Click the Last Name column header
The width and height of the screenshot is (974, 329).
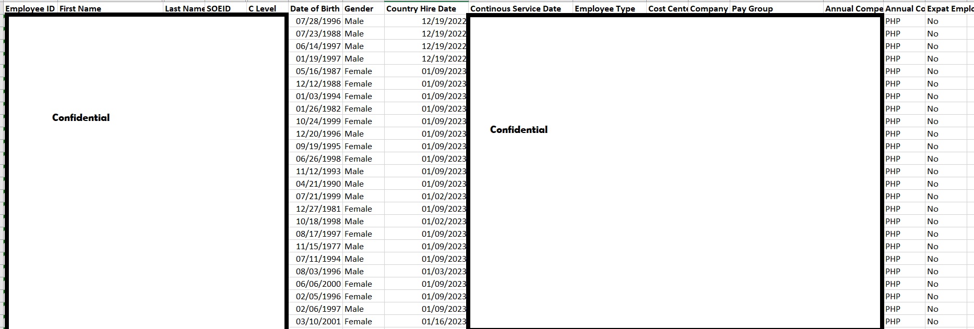click(184, 8)
